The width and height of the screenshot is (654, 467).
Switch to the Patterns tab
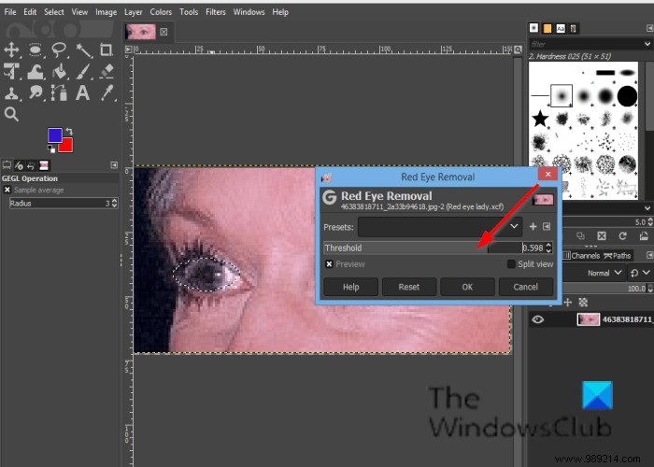coord(547,28)
